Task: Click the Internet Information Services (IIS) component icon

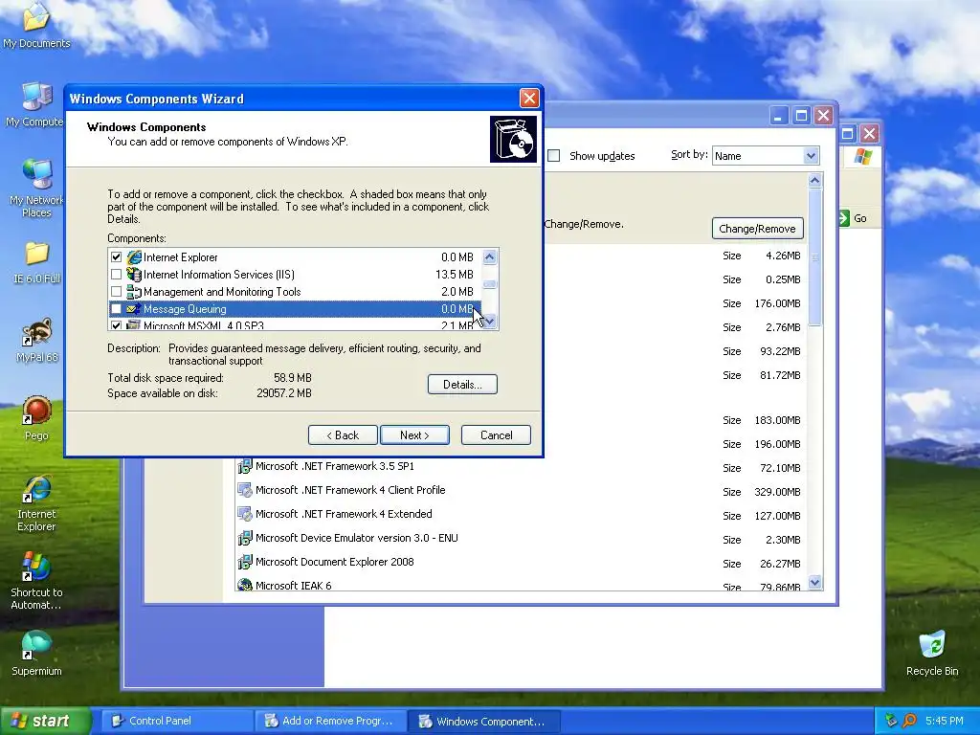Action: [134, 275]
